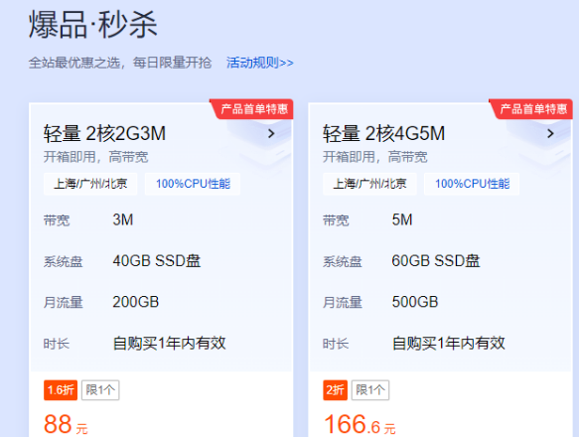Click the 40GB SSD盘 system disk value
The width and height of the screenshot is (579, 437).
[157, 261]
